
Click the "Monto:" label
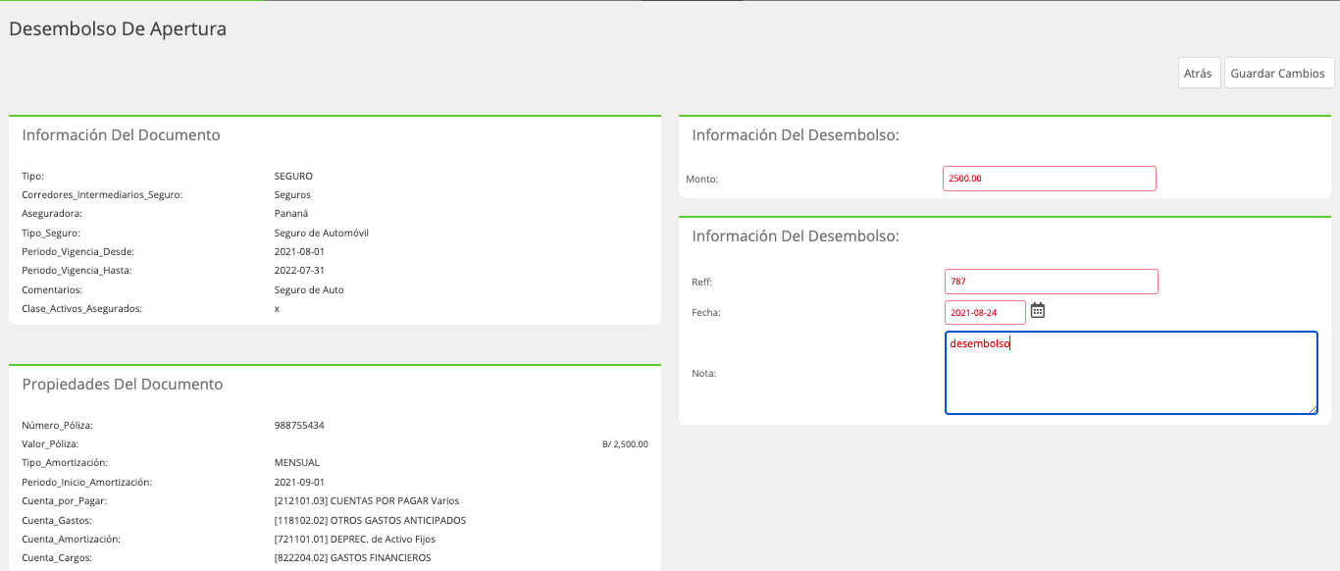702,179
